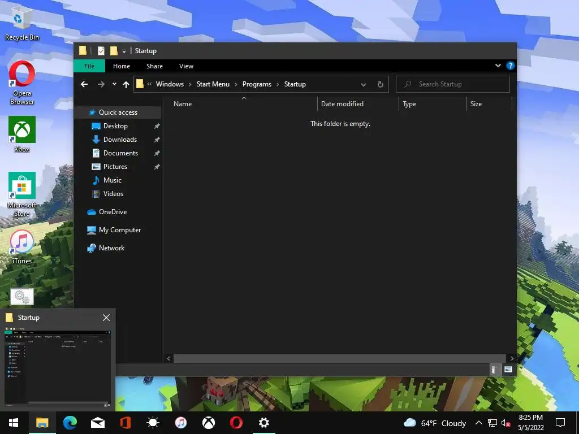
Task: Open the address bar history dropdown
Action: tap(364, 85)
